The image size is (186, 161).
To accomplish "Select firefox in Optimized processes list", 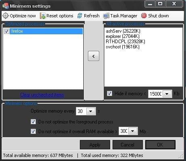I will point(46,31).
